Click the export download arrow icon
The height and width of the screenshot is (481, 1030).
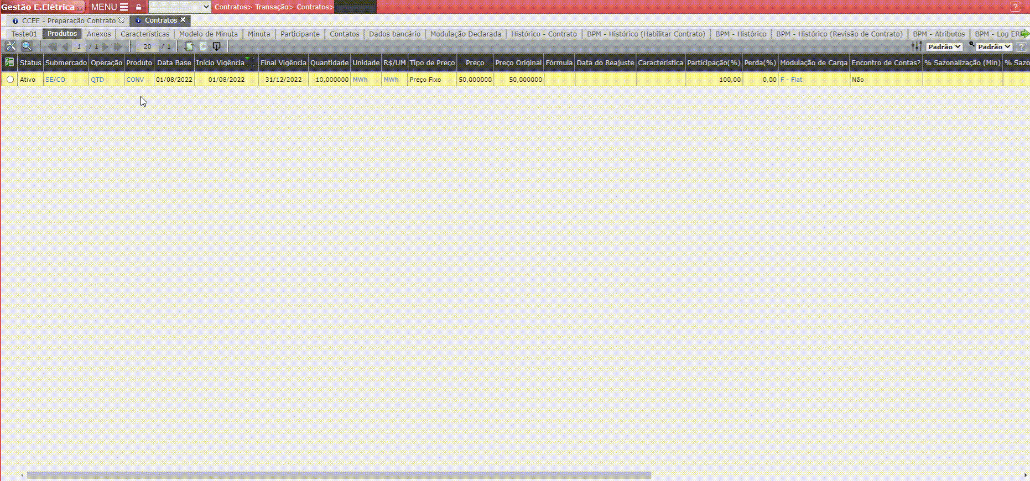click(x=217, y=46)
